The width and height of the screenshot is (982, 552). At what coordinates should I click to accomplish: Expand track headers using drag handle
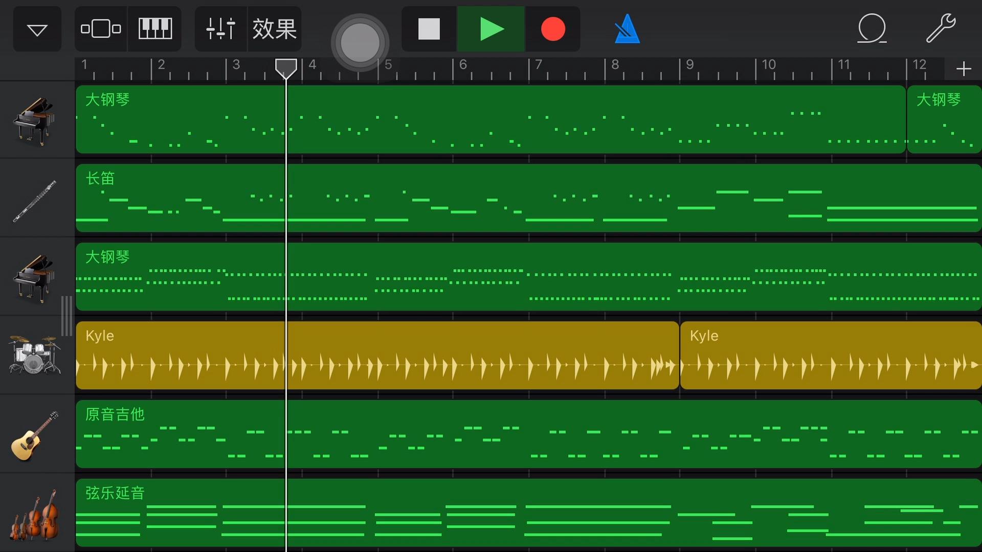click(x=67, y=315)
